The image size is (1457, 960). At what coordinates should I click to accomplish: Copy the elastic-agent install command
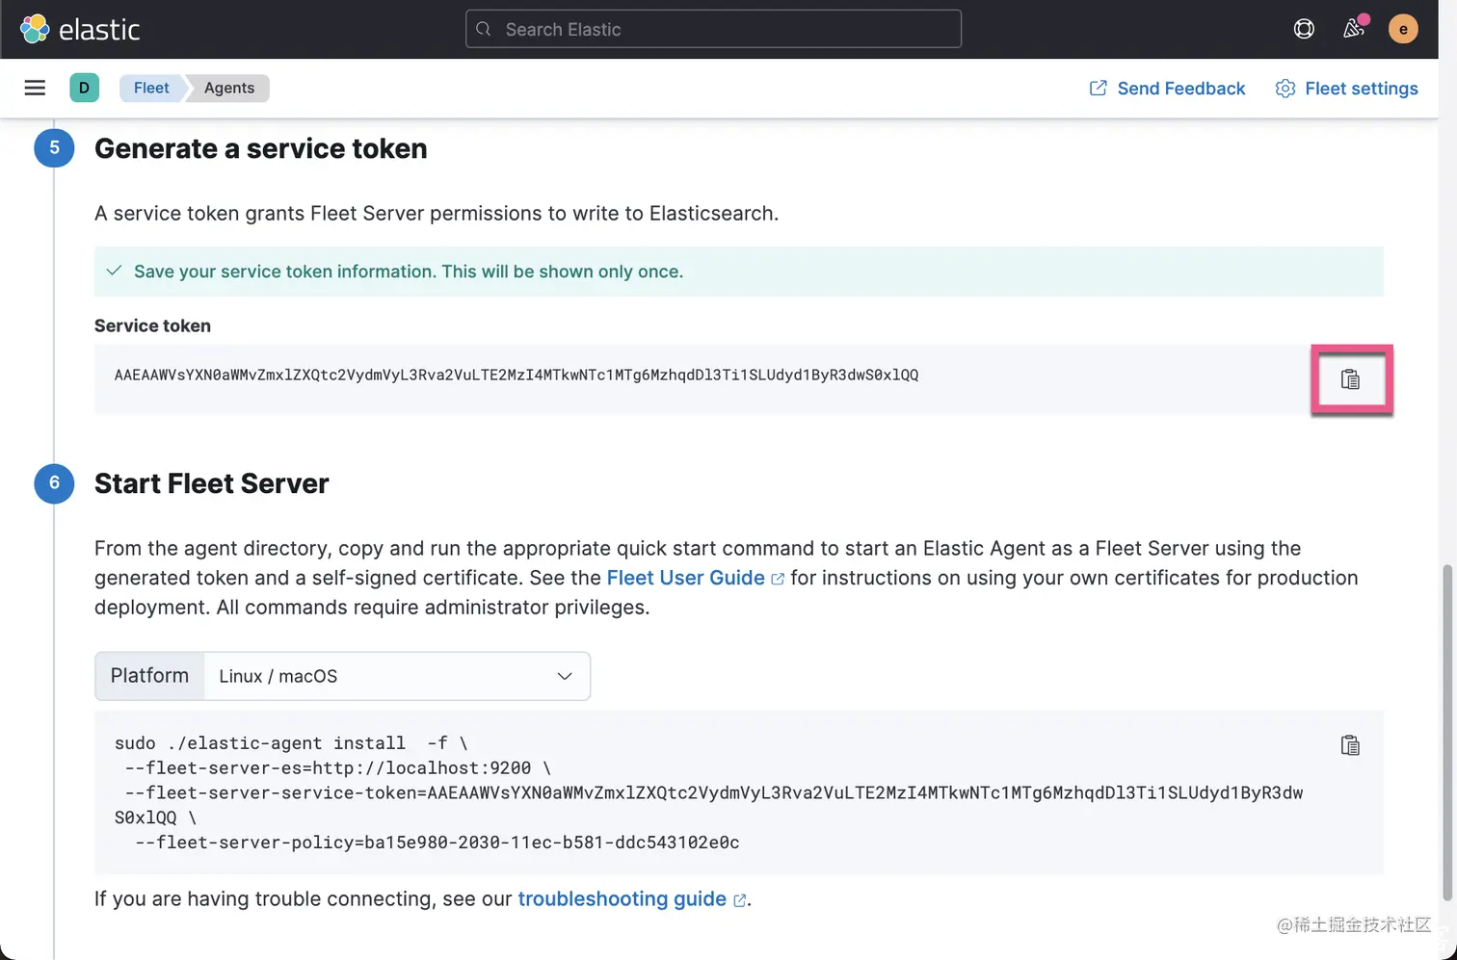pos(1350,745)
